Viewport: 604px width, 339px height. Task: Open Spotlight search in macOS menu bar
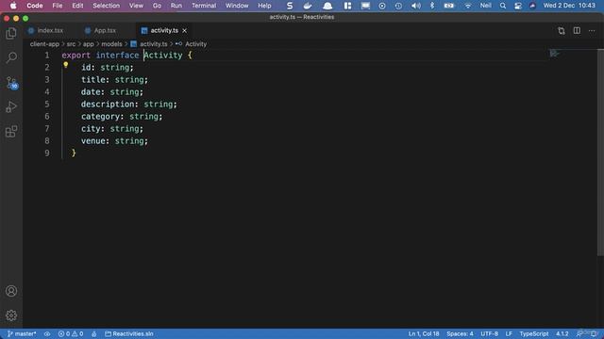point(503,6)
